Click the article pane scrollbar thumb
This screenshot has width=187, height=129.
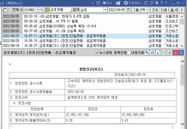(182, 75)
